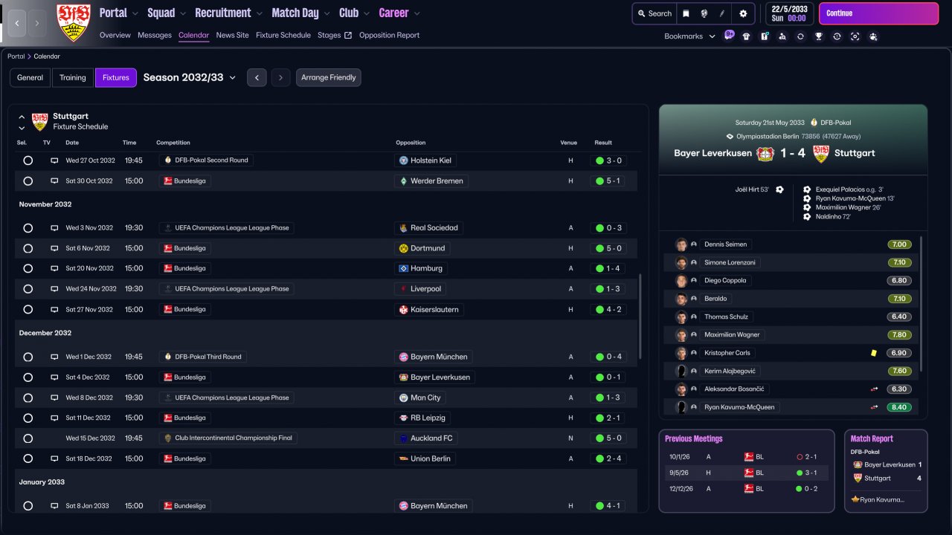Click the search magnifier icon

point(641,13)
